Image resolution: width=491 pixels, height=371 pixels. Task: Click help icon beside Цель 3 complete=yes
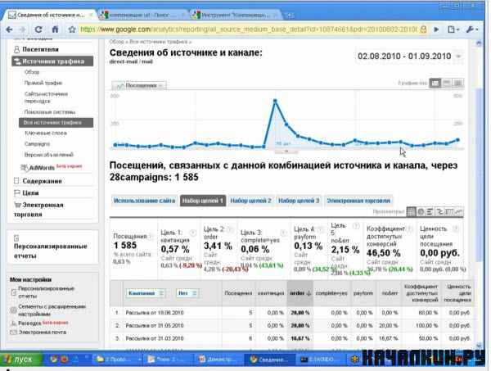283,233
